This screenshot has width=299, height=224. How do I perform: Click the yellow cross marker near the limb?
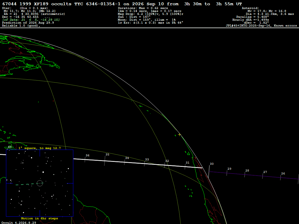[180, 135]
